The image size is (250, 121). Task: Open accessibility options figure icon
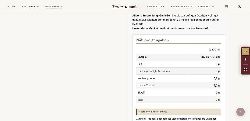245,60
